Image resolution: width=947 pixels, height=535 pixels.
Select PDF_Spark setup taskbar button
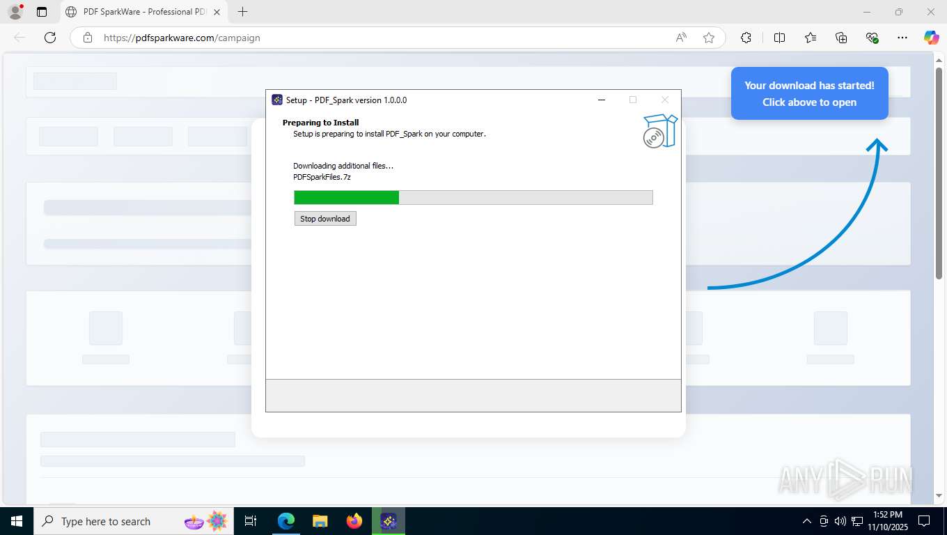[x=389, y=521]
